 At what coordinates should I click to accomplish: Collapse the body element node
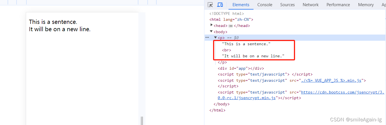tap(211, 31)
